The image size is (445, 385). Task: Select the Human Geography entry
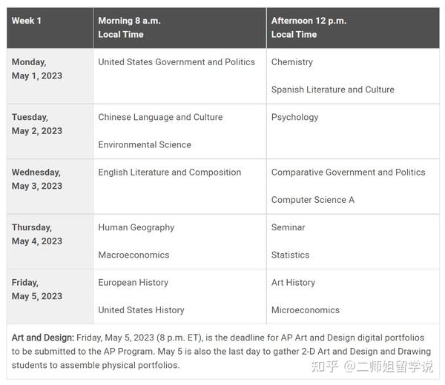(136, 227)
